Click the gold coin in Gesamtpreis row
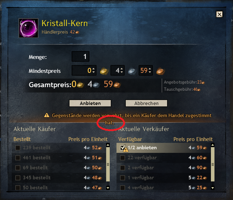Image resolution: width=233 pixels, height=200 pixels. point(81,85)
